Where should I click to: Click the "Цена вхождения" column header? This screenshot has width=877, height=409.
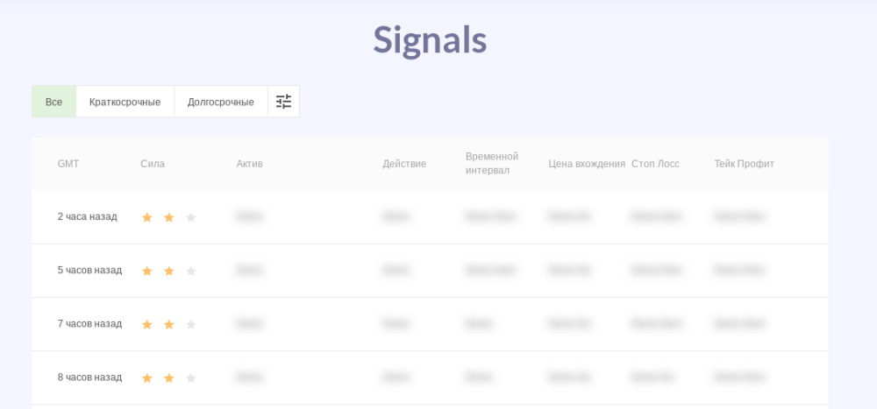click(587, 164)
